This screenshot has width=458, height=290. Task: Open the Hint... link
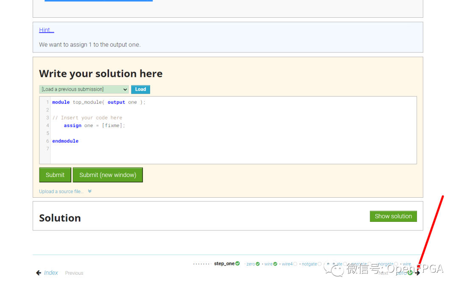pos(47,30)
